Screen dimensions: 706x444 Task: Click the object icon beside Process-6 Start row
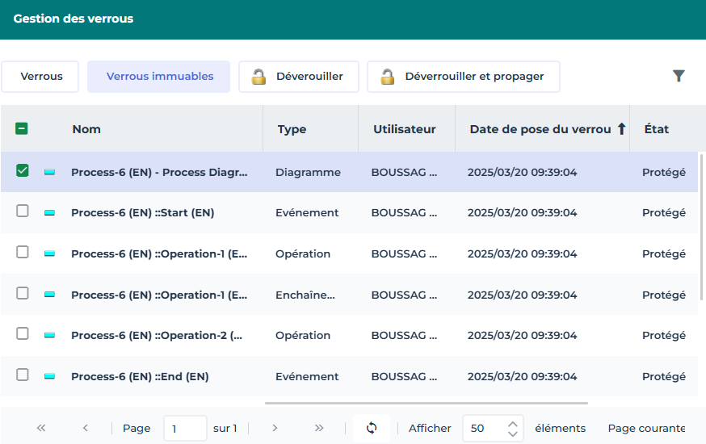click(x=50, y=213)
